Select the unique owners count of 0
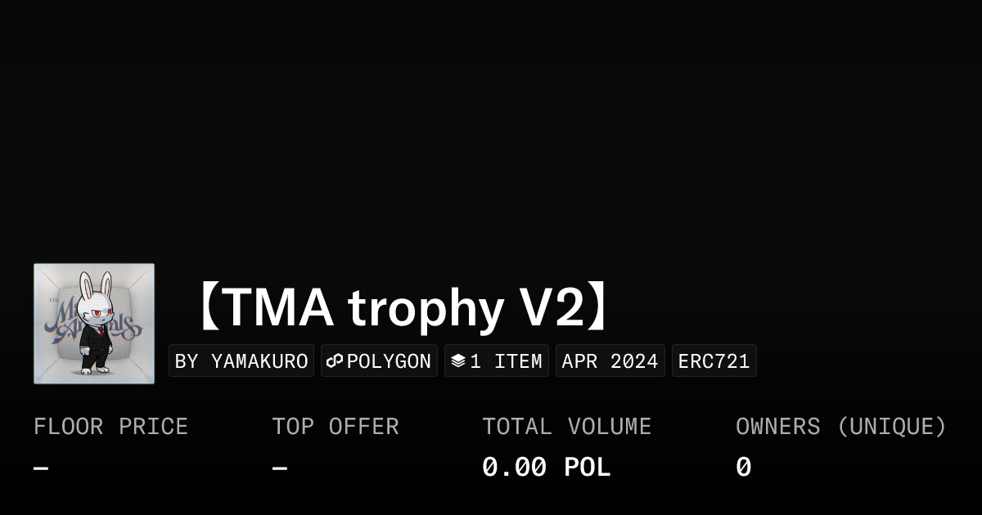 pyautogui.click(x=743, y=468)
